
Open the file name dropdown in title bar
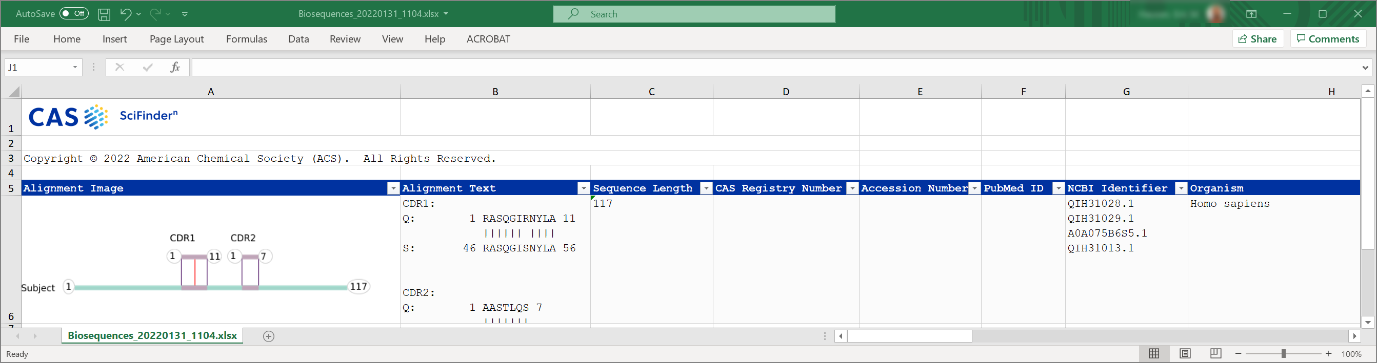click(x=446, y=14)
